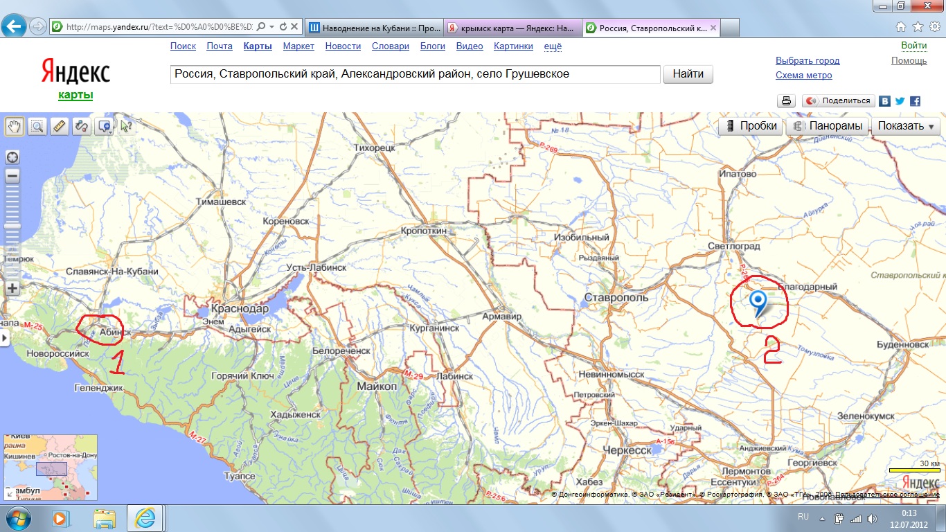This screenshot has width=946, height=532.
Task: Click the address bar refresh icon
Action: tap(283, 27)
